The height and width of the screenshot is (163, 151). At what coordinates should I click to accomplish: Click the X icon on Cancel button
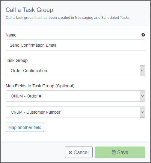pyautogui.click(x=70, y=153)
